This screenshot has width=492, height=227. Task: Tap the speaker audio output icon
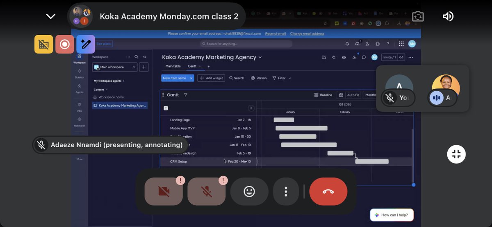click(448, 16)
